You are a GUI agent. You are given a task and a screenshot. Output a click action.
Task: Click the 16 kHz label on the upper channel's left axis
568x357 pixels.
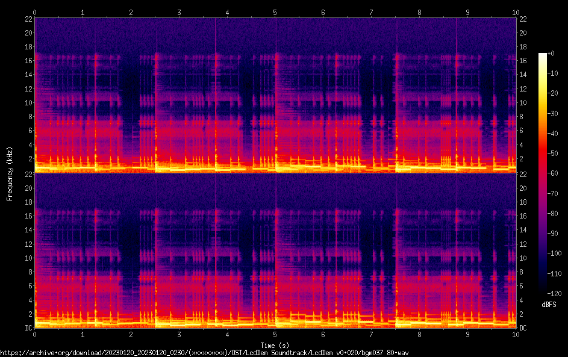point(28,61)
